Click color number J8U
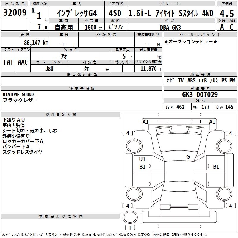Image resolution: width=238 pixels, height=238 pixels. click(x=49, y=69)
